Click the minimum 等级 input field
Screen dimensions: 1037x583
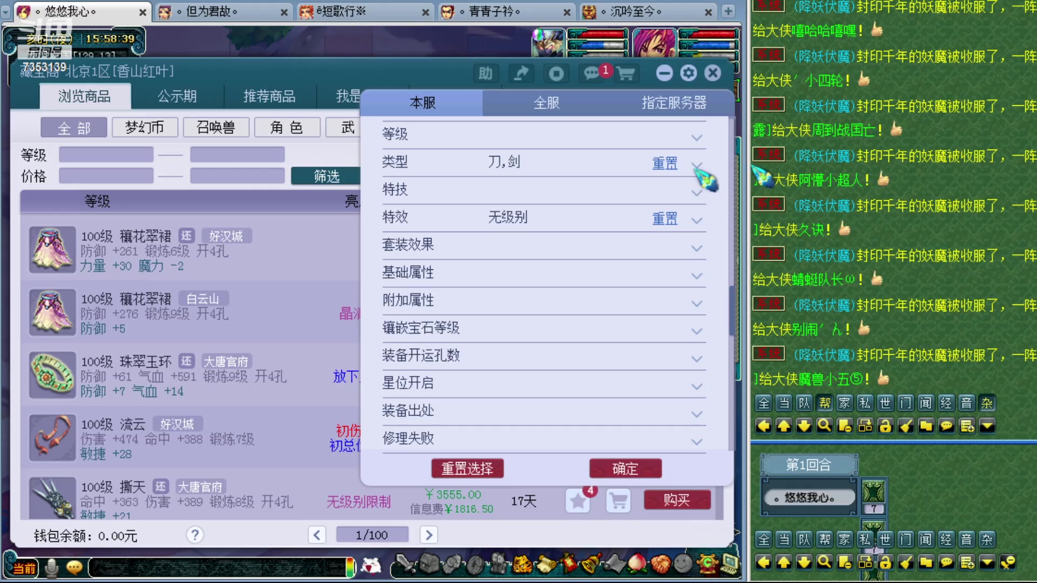click(x=106, y=155)
